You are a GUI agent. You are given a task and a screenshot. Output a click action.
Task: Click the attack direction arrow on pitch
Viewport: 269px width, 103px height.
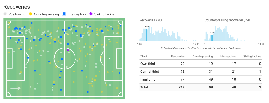coord(15,88)
